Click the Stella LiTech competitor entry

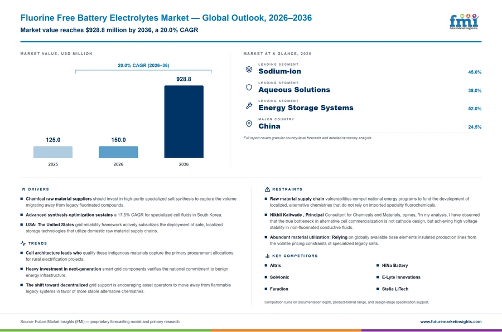395,289
